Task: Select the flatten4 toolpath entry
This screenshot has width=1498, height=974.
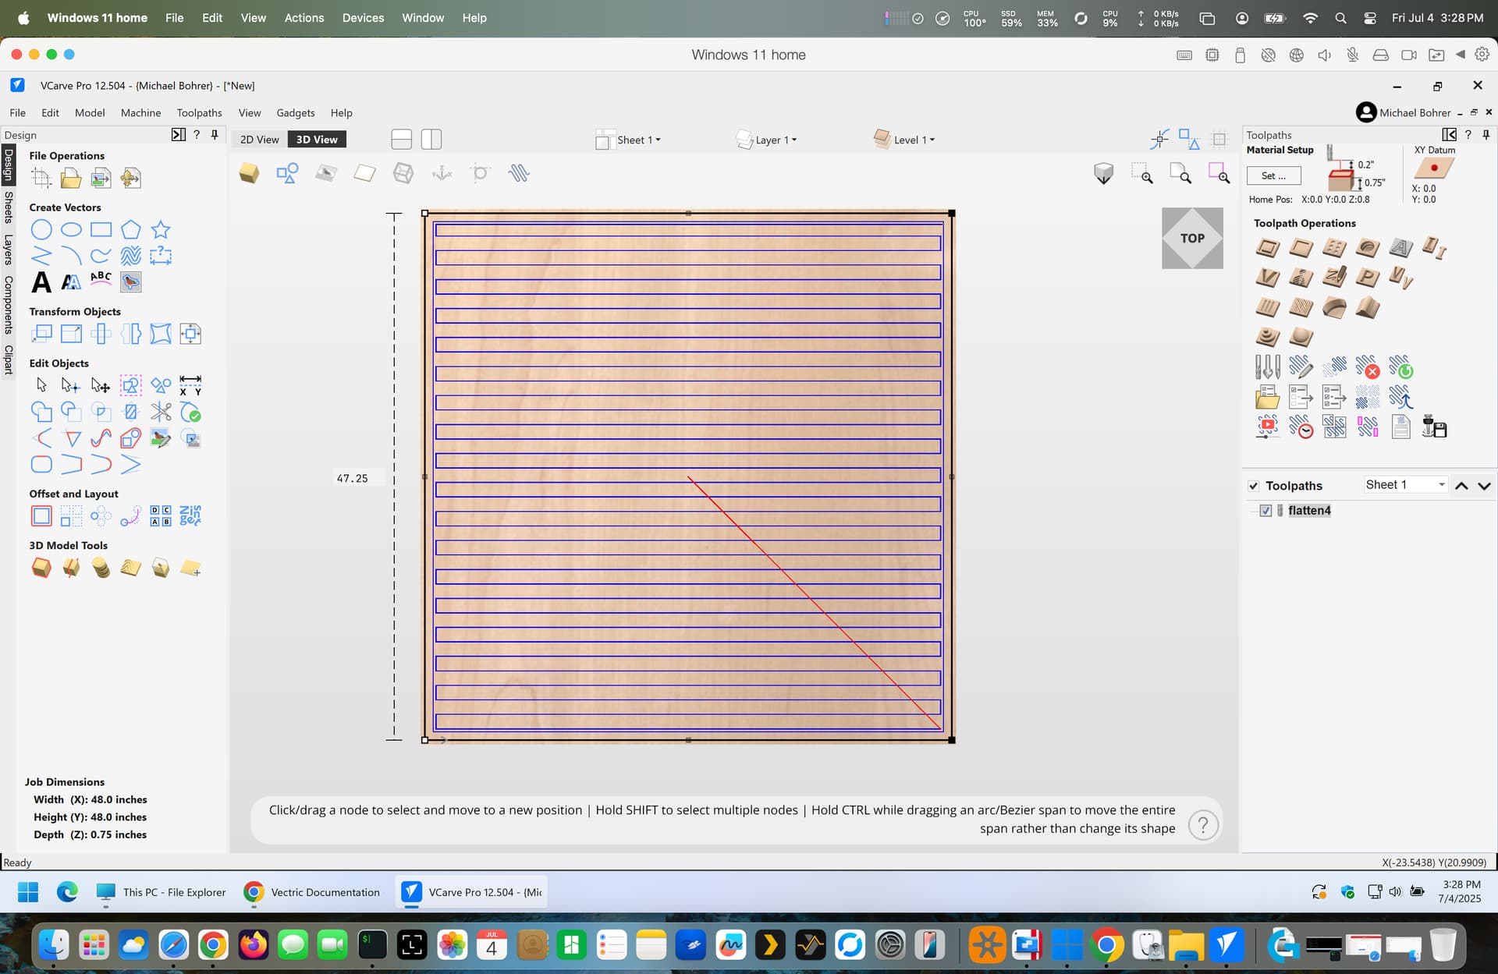Action: pos(1309,511)
